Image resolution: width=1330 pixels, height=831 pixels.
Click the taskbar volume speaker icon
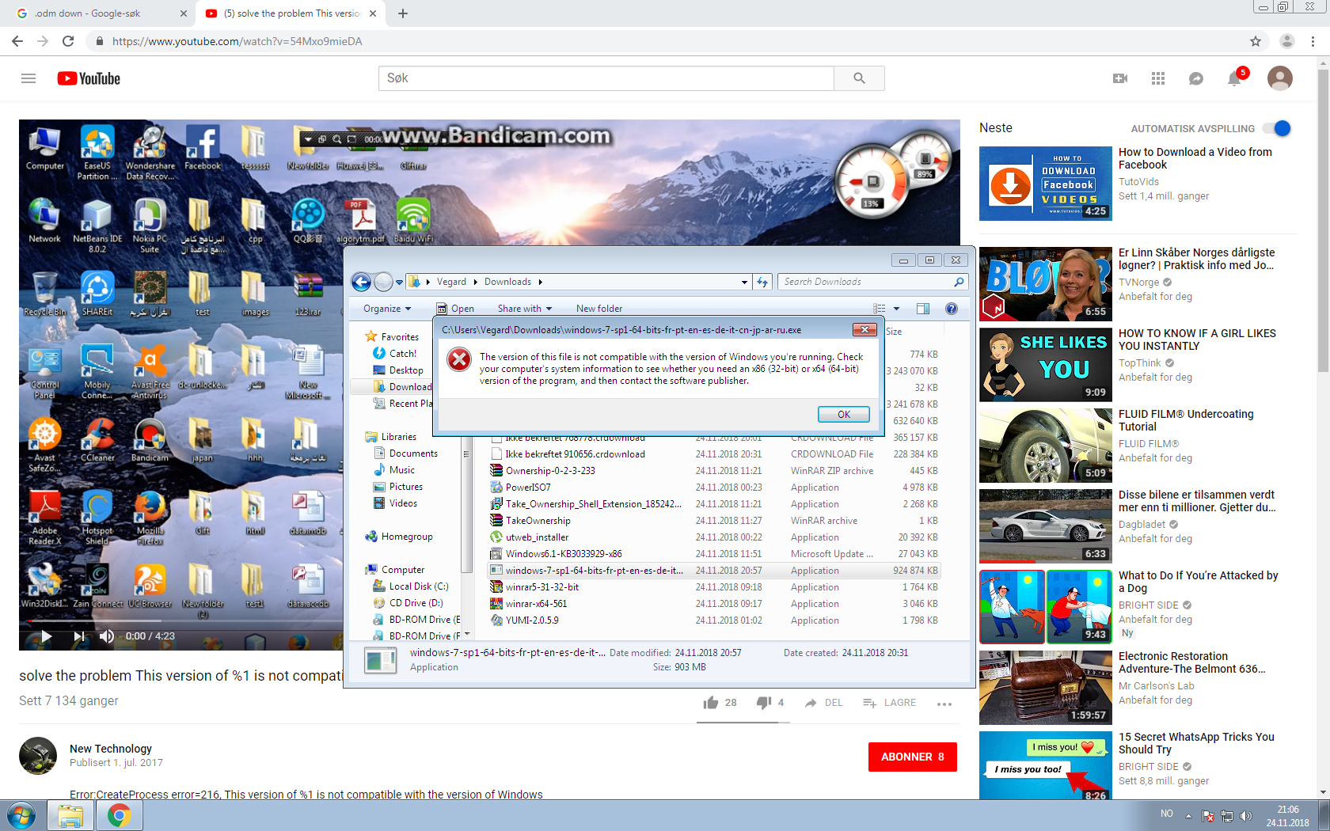coord(1246,815)
